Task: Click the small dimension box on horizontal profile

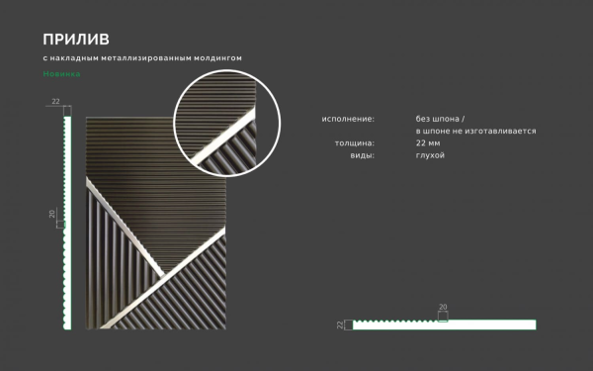Action: 443,317
